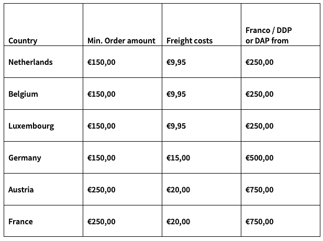Click the Austria country cell
The width and height of the screenshot is (323, 241).
pos(21,190)
